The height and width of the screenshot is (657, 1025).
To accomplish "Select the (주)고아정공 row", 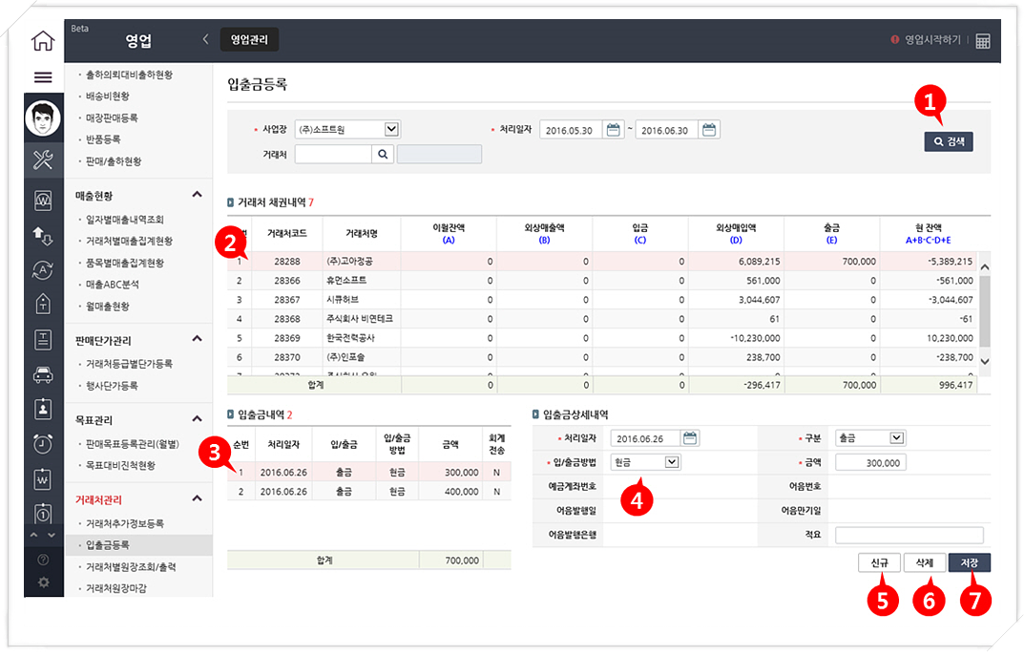I will pos(601,261).
